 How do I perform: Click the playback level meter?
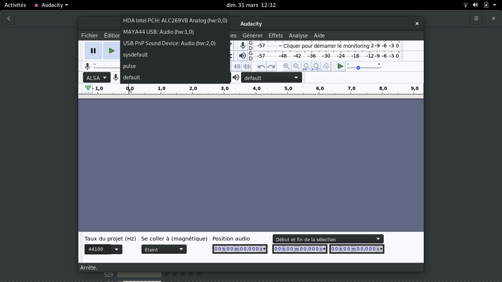point(326,56)
